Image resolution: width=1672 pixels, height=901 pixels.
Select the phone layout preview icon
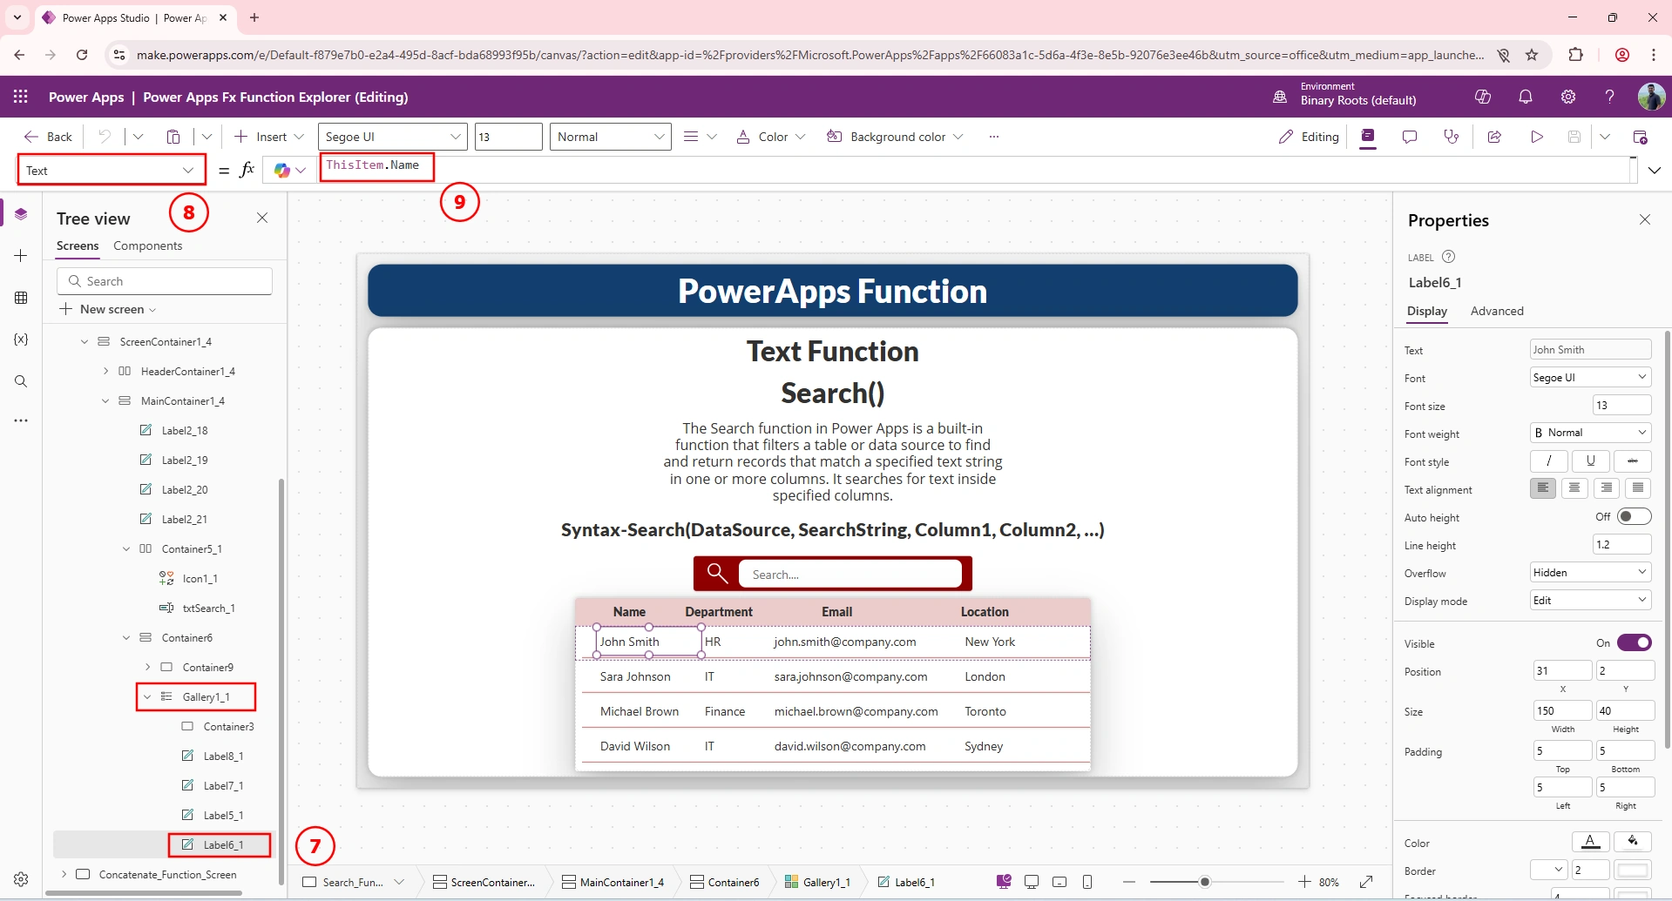point(1087,882)
